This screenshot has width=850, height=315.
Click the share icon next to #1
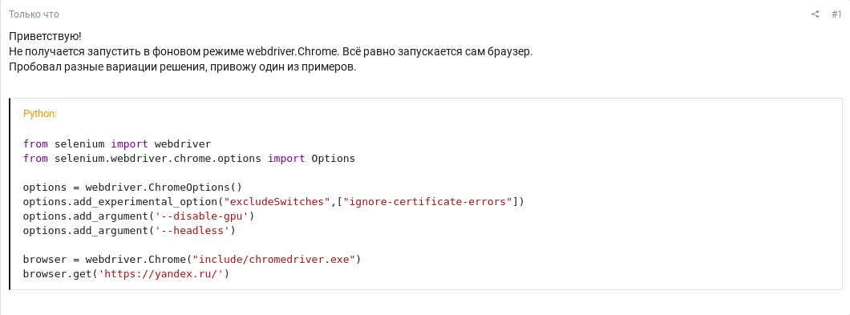tap(815, 14)
